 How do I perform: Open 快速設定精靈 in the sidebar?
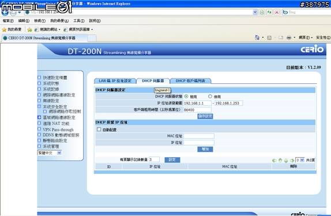point(55,77)
